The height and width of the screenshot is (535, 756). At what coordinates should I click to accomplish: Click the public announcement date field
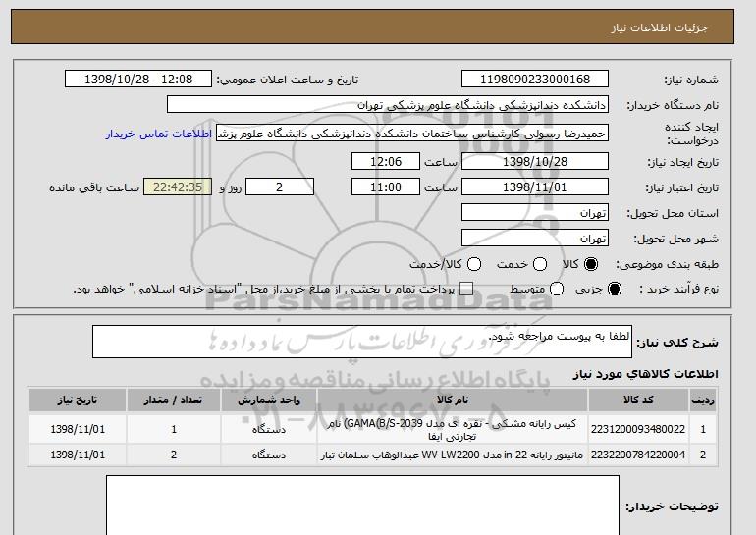[x=138, y=80]
